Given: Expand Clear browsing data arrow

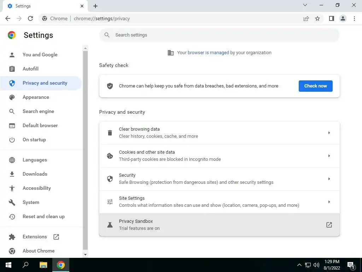Looking at the screenshot, I should (x=329, y=133).
